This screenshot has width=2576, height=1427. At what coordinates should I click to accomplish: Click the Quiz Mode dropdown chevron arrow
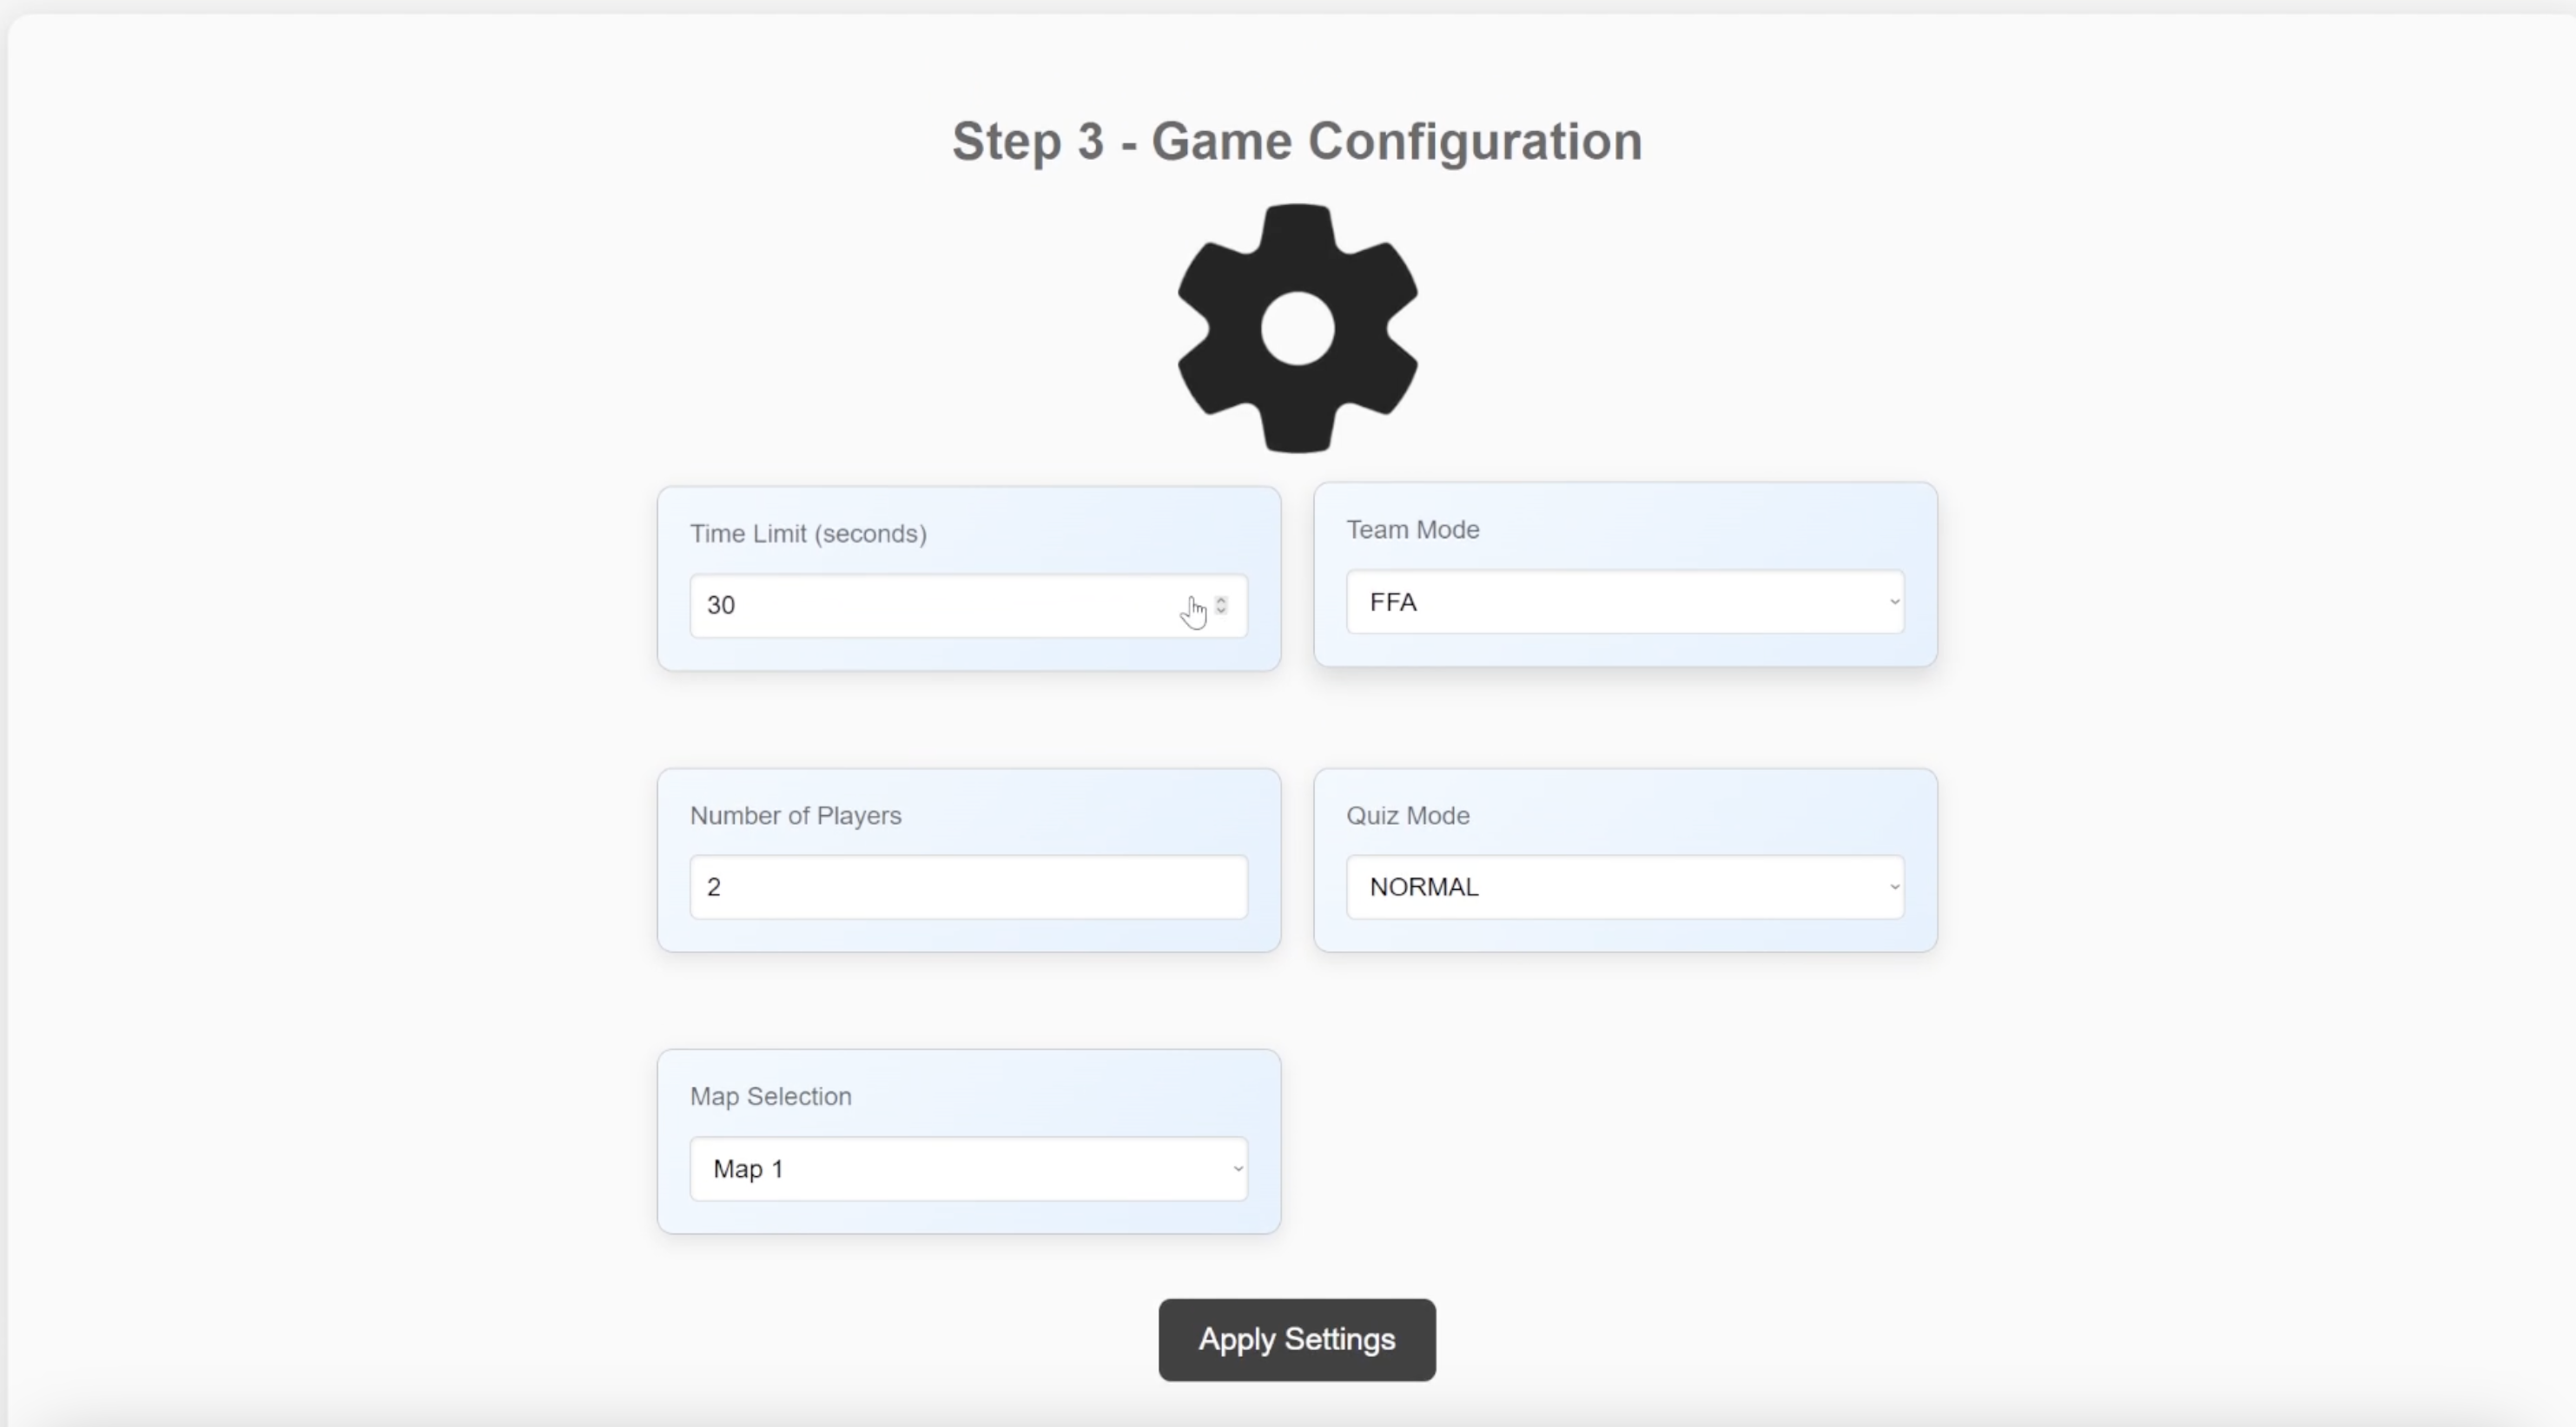pos(1893,887)
